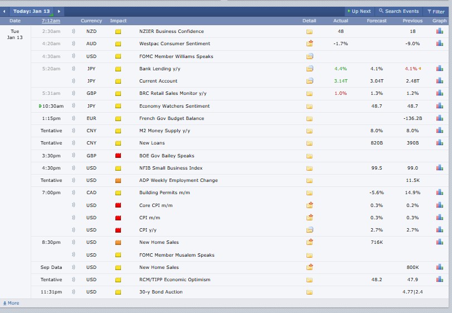Jump to Up Next event
The width and height of the screenshot is (452, 313).
coord(359,11)
